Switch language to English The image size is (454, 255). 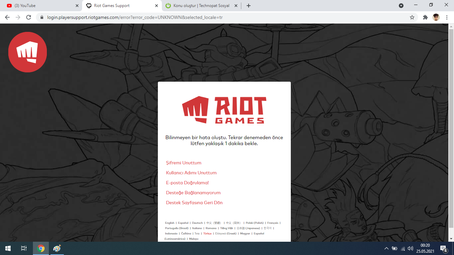[170, 223]
